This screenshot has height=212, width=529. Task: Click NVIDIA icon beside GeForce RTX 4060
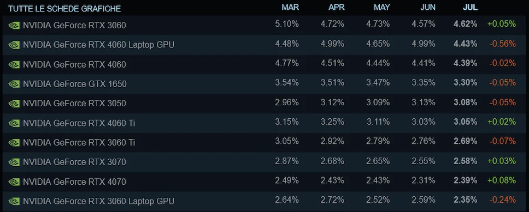[14, 64]
